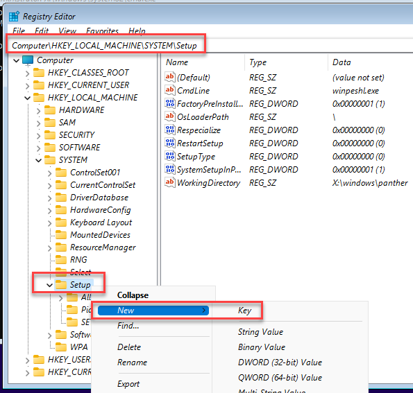413x393 pixels.
Task: Select the (Default) value entry
Action: (x=194, y=78)
